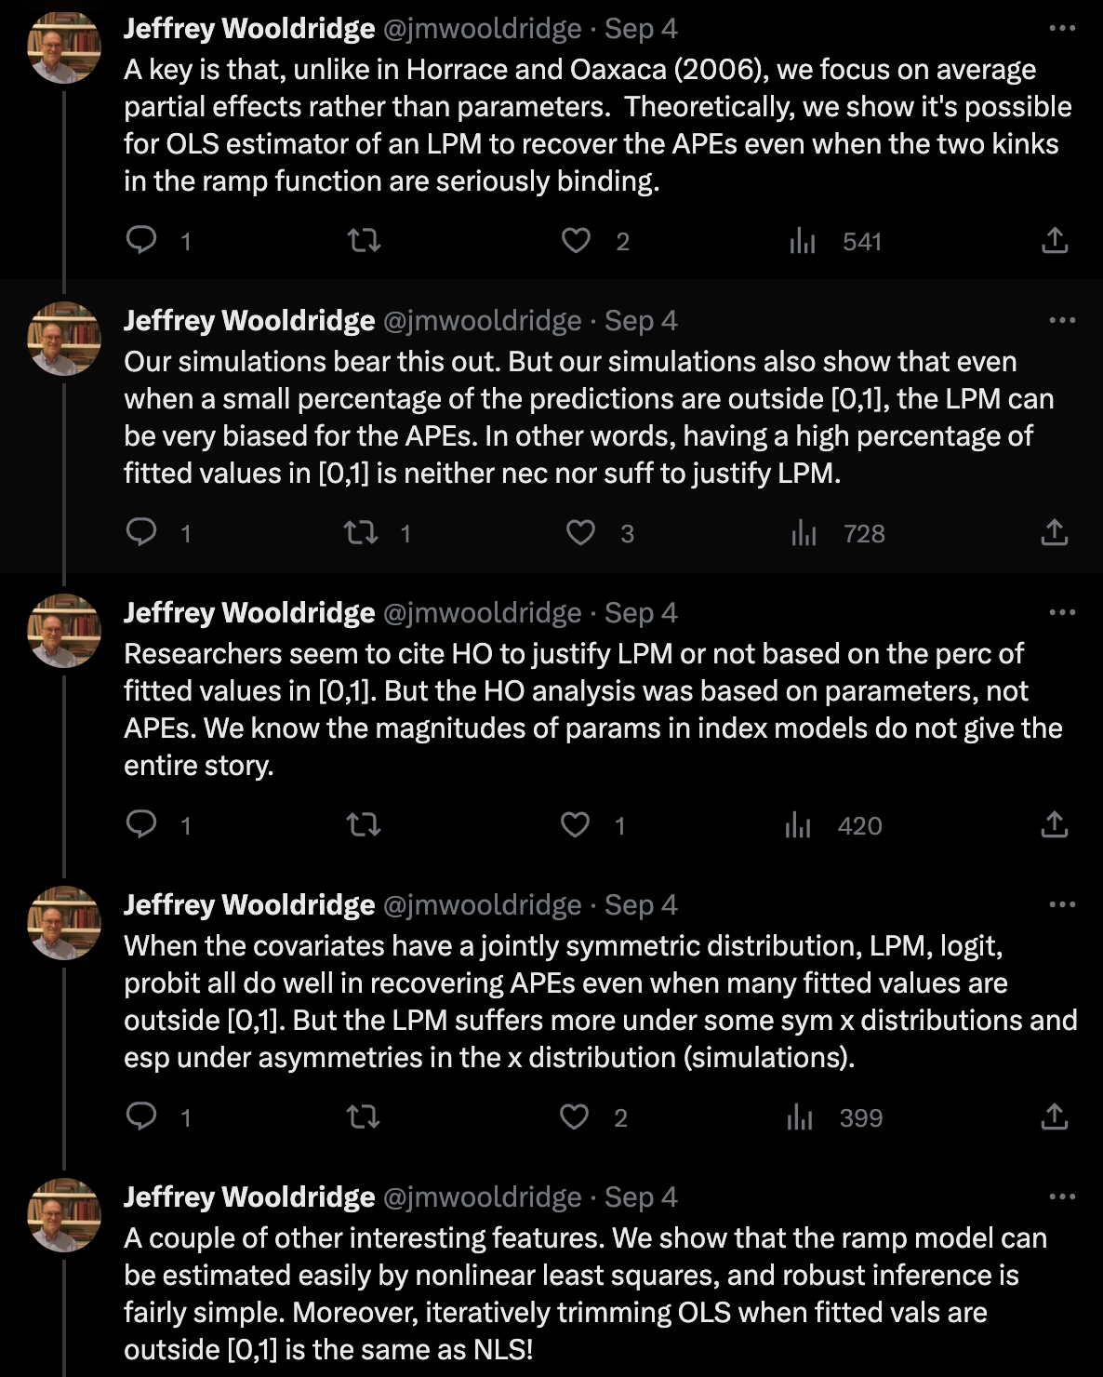1103x1377 pixels.
Task: Retweet the tweet about average partial effects
Action: pos(364,241)
